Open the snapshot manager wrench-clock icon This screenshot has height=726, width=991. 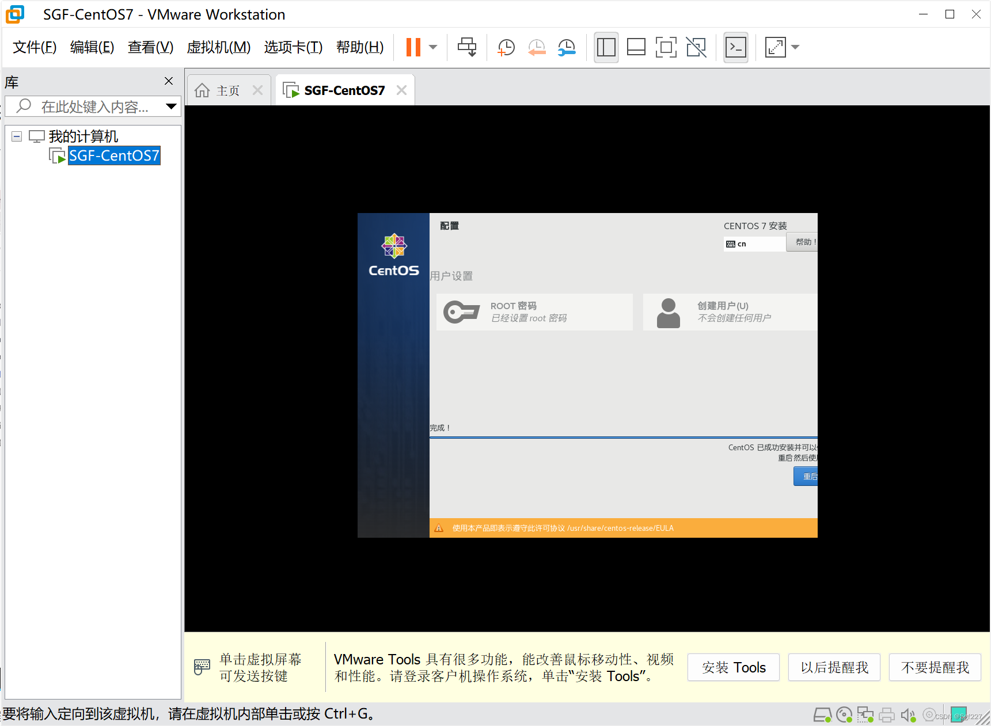pos(567,47)
